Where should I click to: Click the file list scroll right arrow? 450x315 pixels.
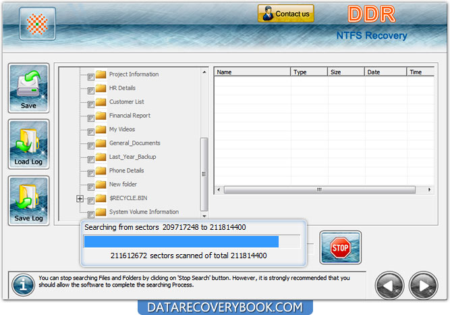[429, 189]
